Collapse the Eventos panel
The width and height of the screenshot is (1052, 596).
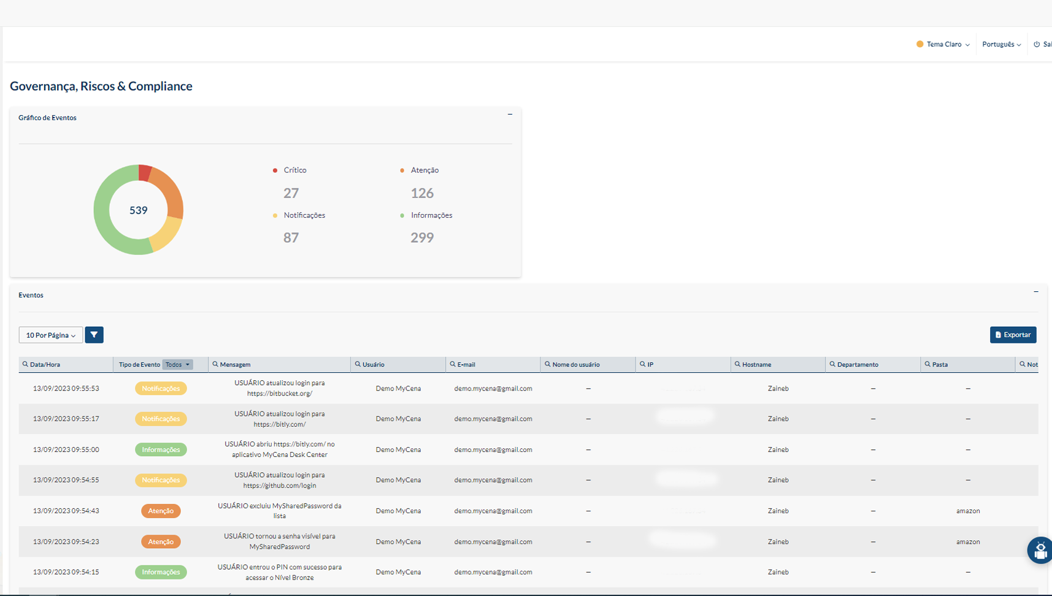[1036, 292]
